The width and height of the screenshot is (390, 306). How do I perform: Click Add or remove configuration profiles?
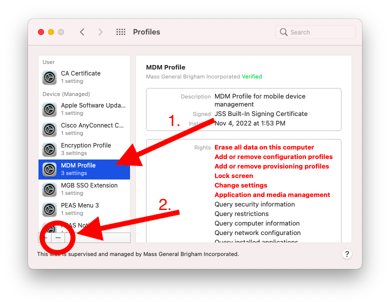273,156
